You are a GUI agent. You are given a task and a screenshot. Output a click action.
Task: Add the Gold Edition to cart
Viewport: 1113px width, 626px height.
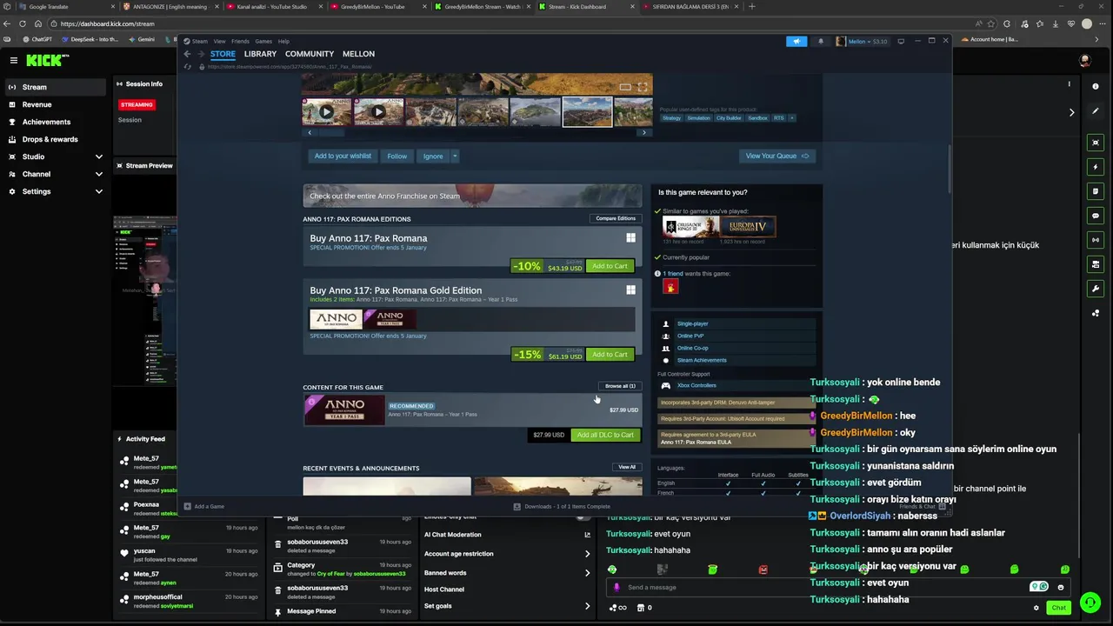click(x=610, y=355)
